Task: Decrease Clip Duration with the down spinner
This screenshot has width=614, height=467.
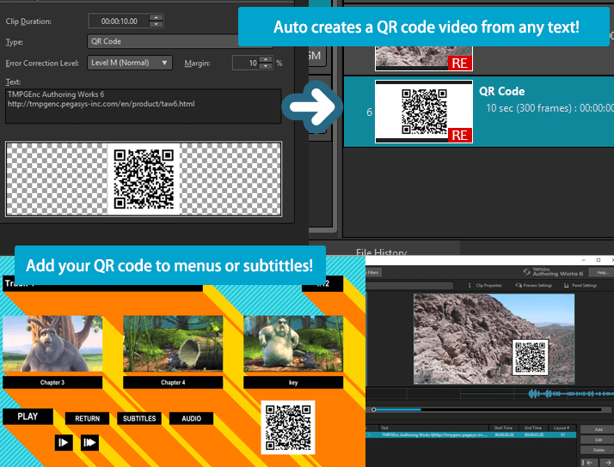Action: (157, 24)
